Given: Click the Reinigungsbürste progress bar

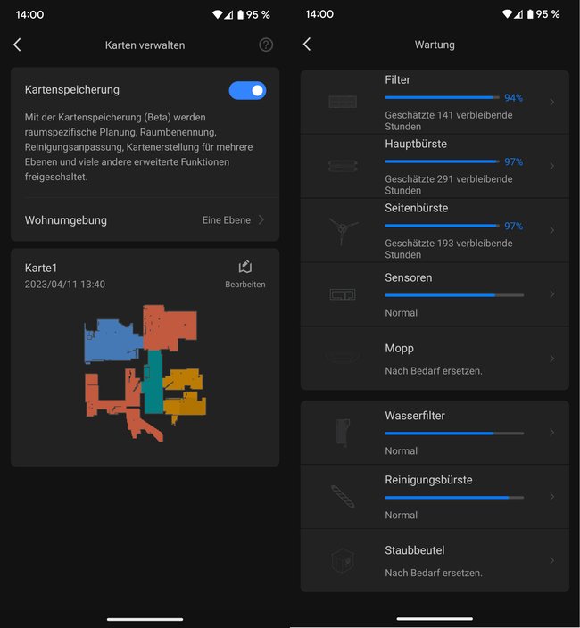Looking at the screenshot, I should tap(454, 498).
